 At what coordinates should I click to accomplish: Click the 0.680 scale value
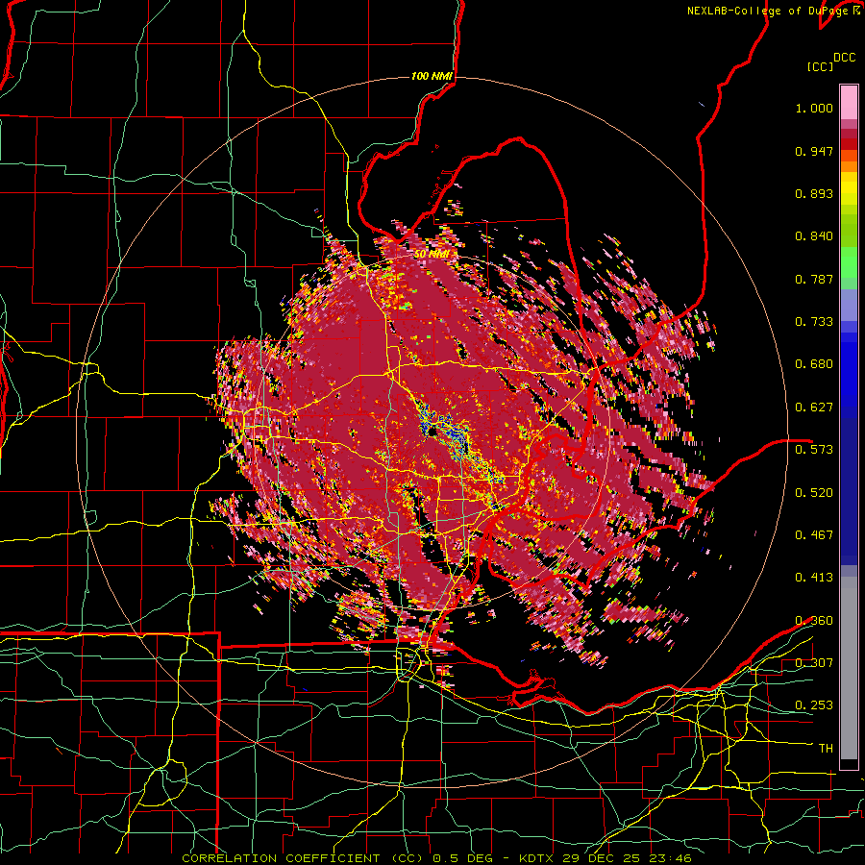tap(814, 364)
